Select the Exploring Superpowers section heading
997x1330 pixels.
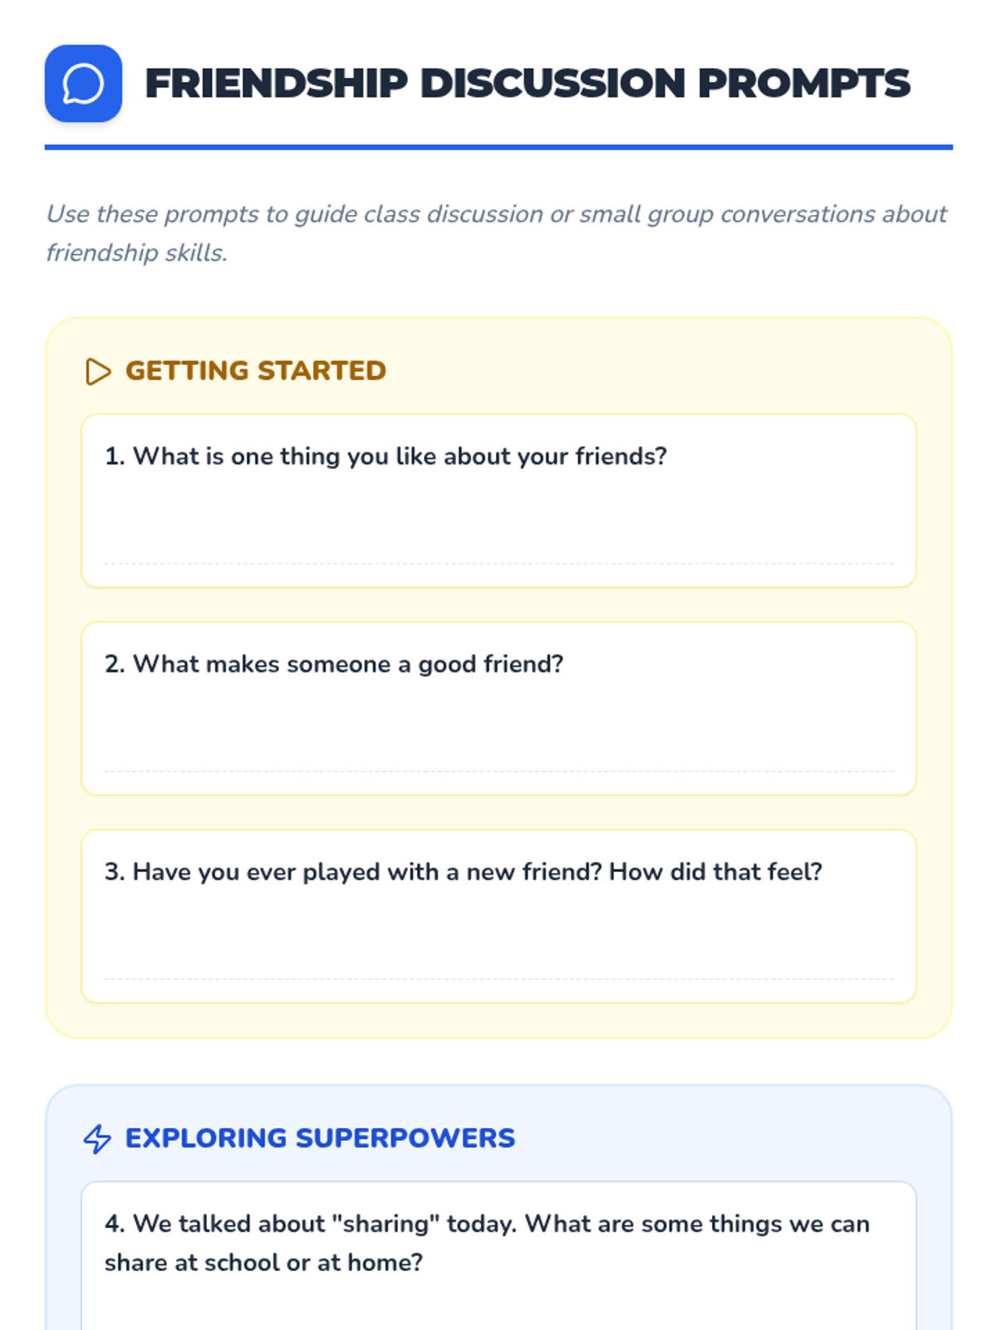(x=320, y=1138)
